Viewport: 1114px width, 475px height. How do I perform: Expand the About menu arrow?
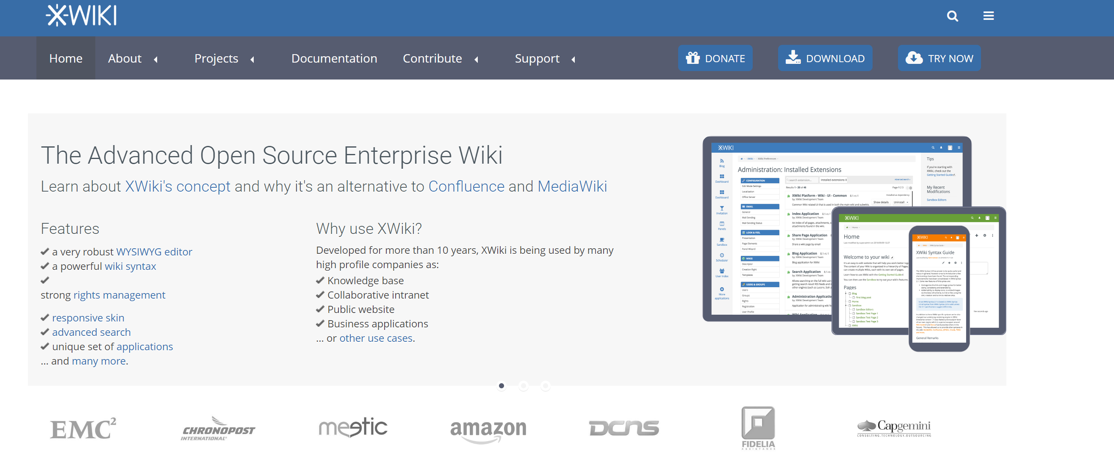pyautogui.click(x=156, y=59)
